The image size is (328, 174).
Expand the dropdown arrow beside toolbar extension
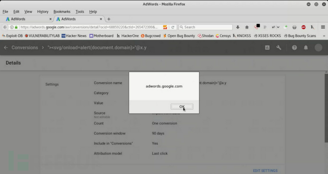click(x=278, y=27)
